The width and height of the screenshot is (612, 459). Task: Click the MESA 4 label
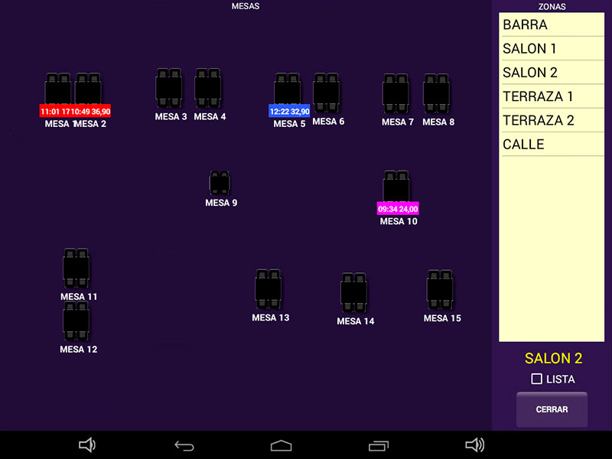(210, 116)
